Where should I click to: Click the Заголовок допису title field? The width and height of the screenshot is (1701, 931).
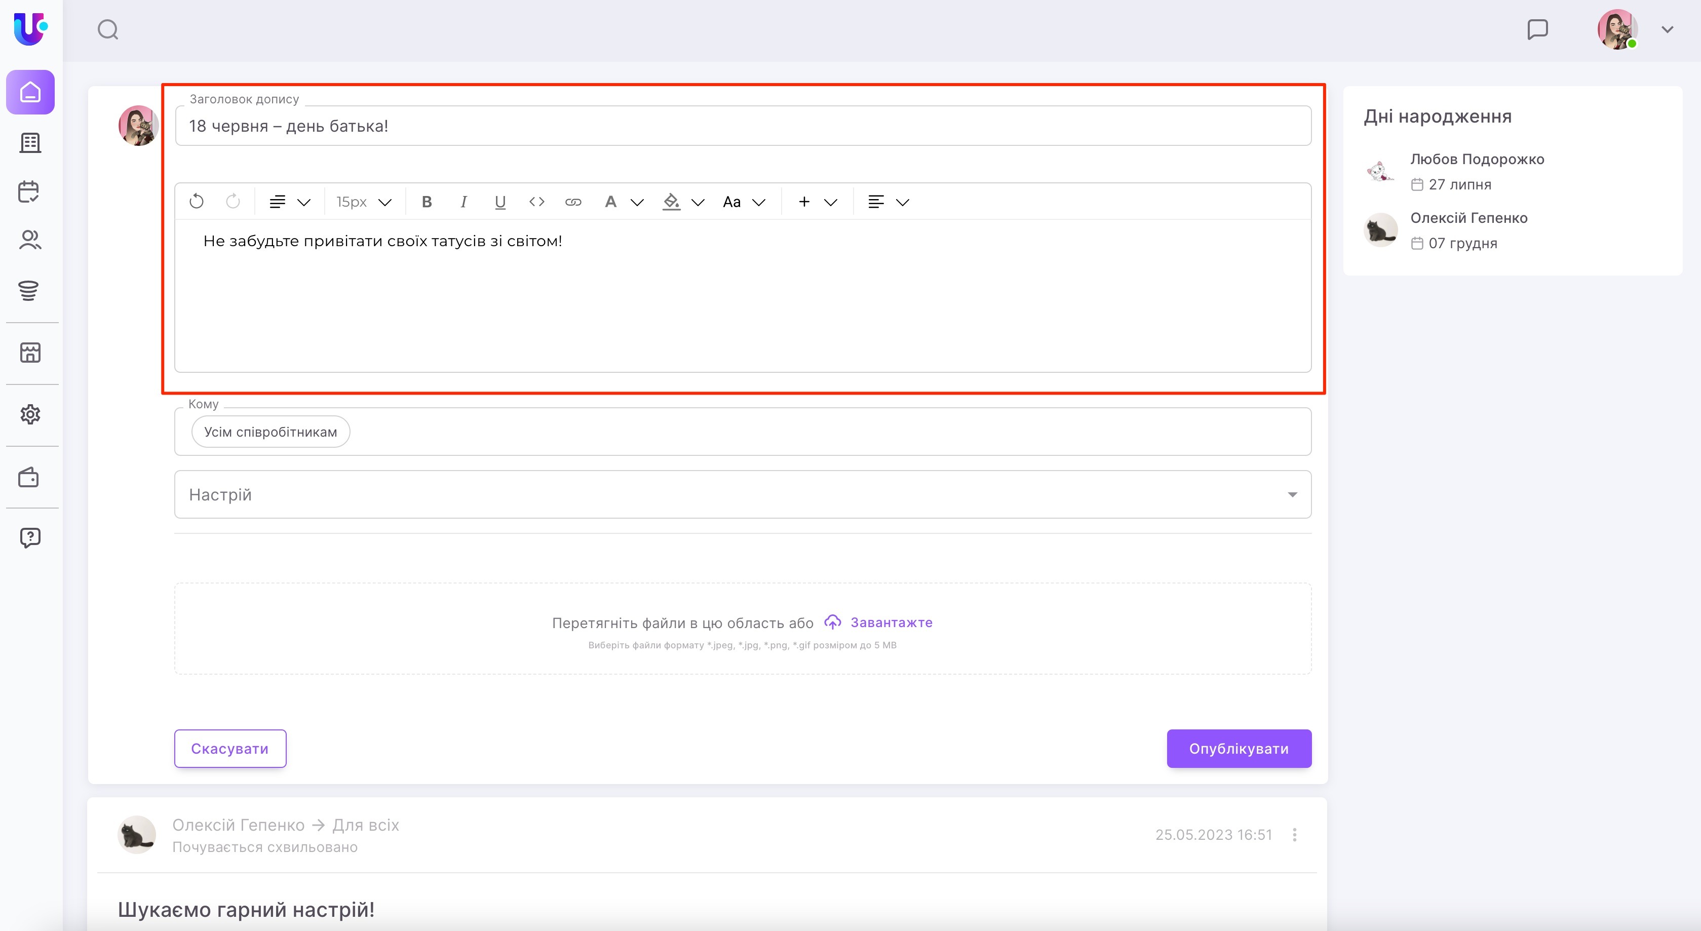742,126
